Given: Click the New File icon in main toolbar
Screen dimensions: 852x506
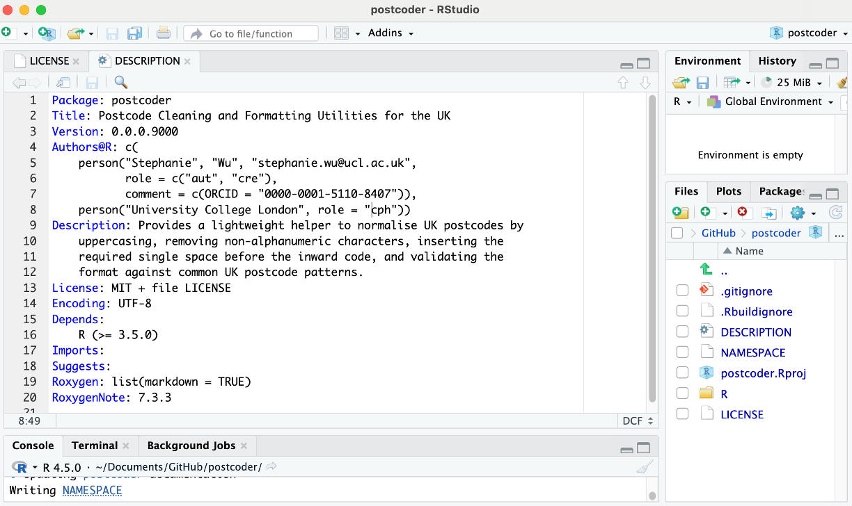Looking at the screenshot, I should (x=7, y=33).
